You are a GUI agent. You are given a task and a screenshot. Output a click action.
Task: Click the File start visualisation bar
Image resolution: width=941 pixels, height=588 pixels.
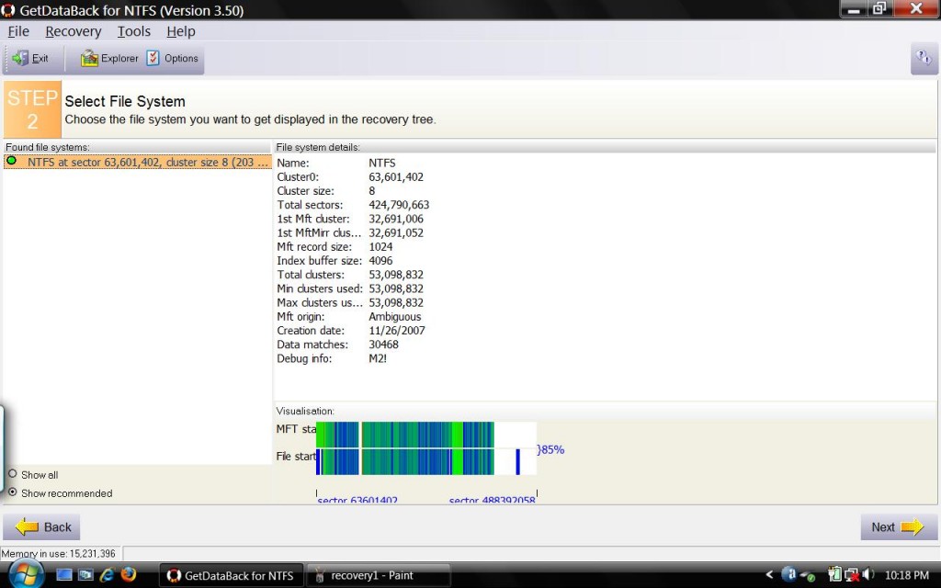pos(426,461)
